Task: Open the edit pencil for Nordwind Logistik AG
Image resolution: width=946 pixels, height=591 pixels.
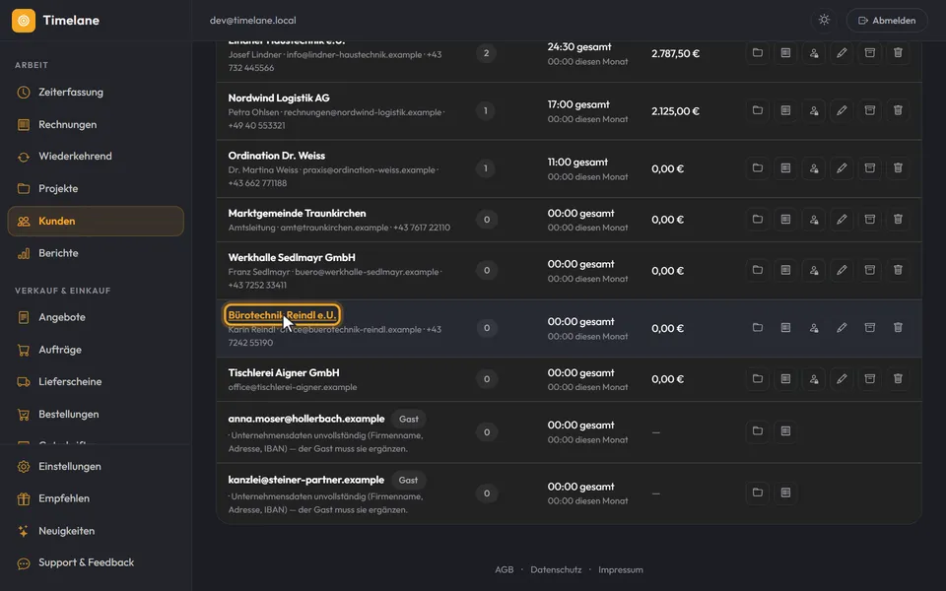Action: tap(842, 110)
